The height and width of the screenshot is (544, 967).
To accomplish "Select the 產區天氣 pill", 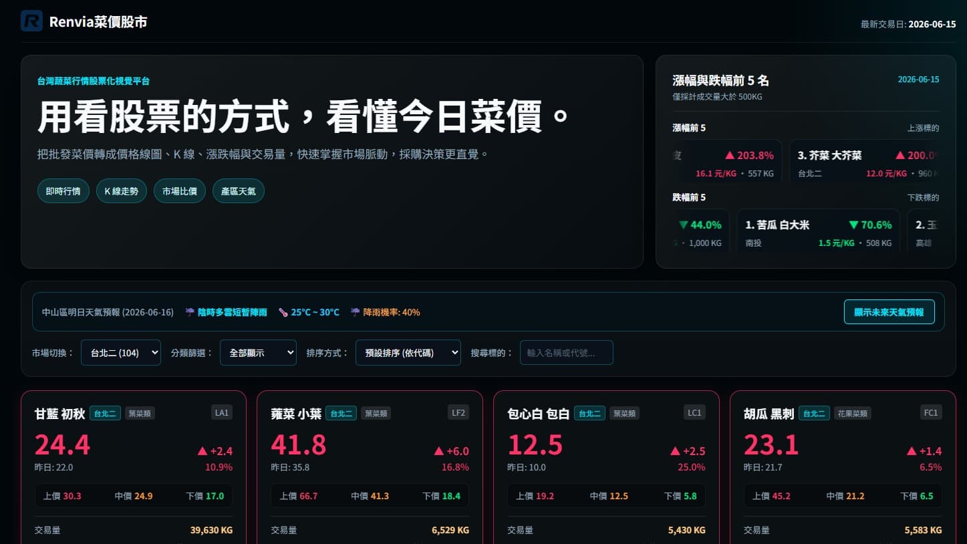I will tap(239, 191).
